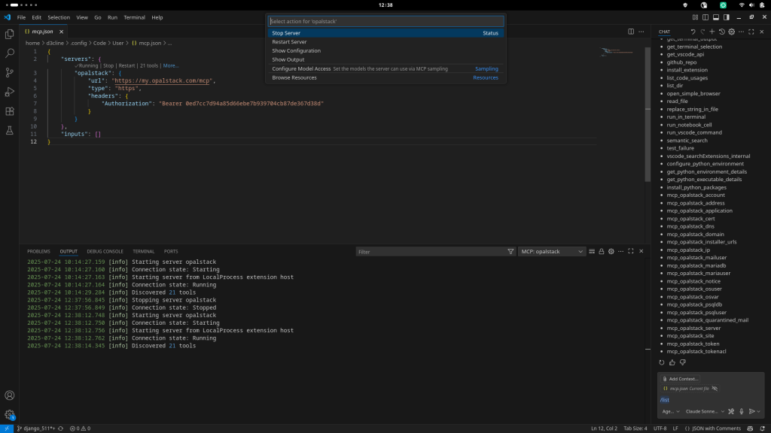Open the Testing flask view
The image size is (771, 433).
tap(9, 131)
